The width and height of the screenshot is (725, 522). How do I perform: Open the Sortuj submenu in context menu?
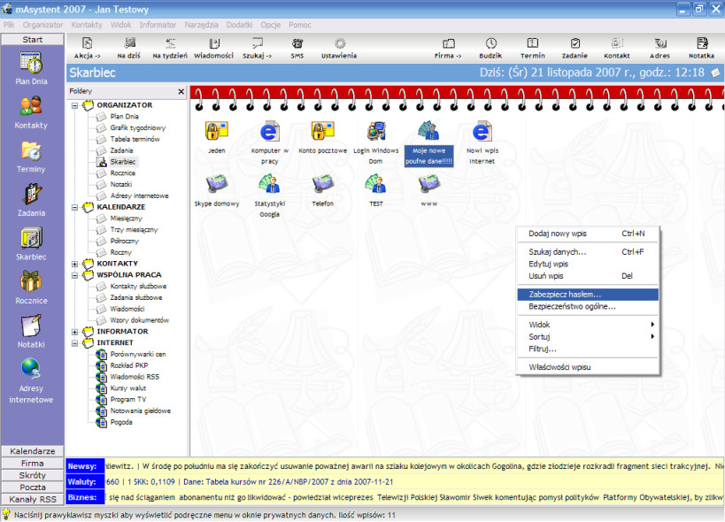[588, 337]
